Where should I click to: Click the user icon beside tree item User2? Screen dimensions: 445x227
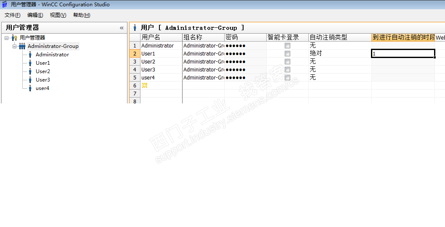(x=30, y=71)
